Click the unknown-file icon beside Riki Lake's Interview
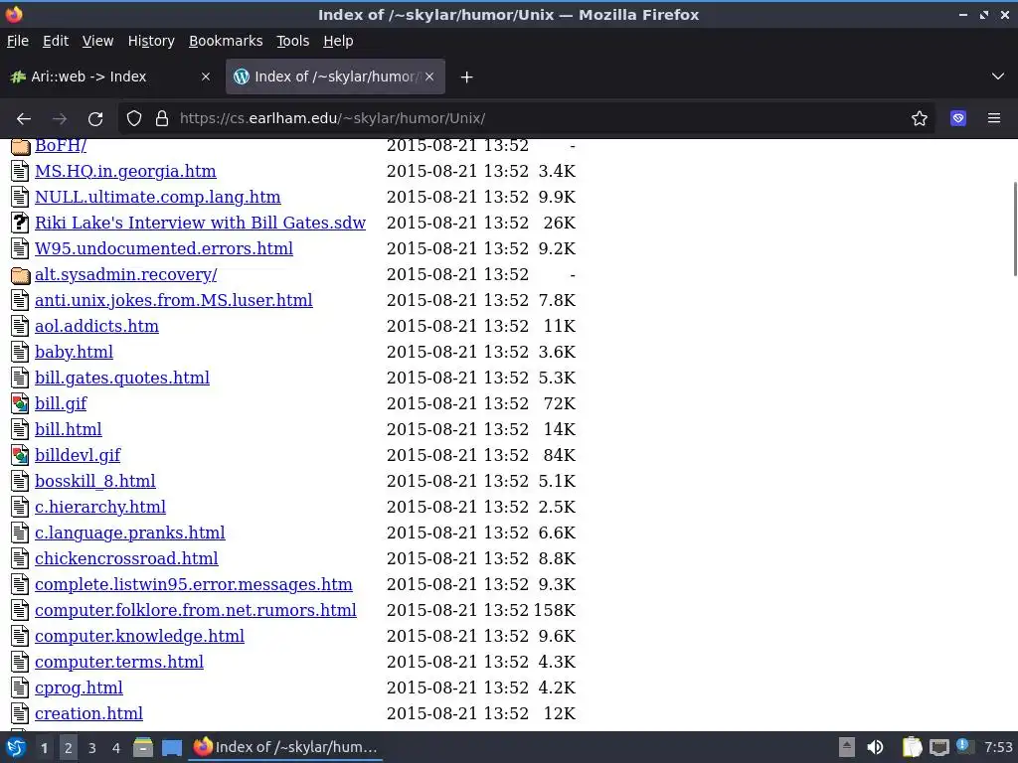Image resolution: width=1018 pixels, height=763 pixels. (20, 223)
